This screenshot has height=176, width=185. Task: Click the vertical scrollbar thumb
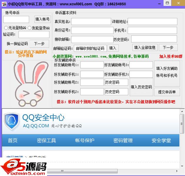click(x=182, y=124)
